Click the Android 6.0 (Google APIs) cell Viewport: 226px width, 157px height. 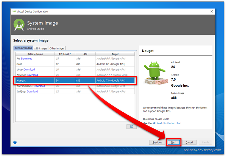115,86
